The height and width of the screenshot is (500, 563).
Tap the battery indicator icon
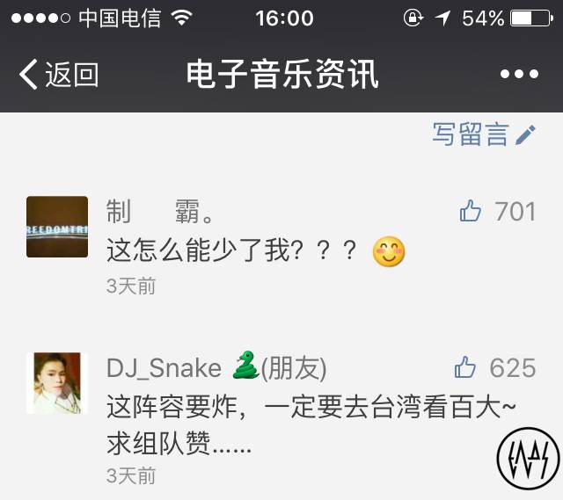click(531, 18)
